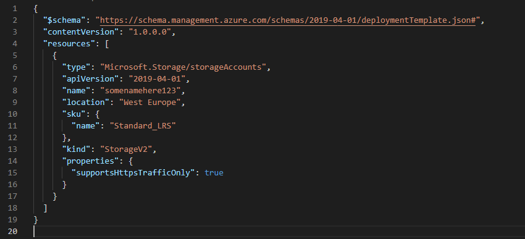
Task: Click the "name" key on line 8
Action: tap(77, 91)
